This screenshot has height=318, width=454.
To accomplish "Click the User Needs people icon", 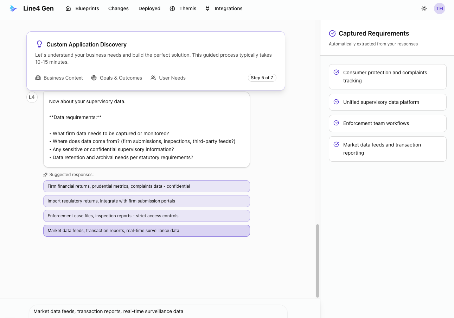I will pos(153,78).
